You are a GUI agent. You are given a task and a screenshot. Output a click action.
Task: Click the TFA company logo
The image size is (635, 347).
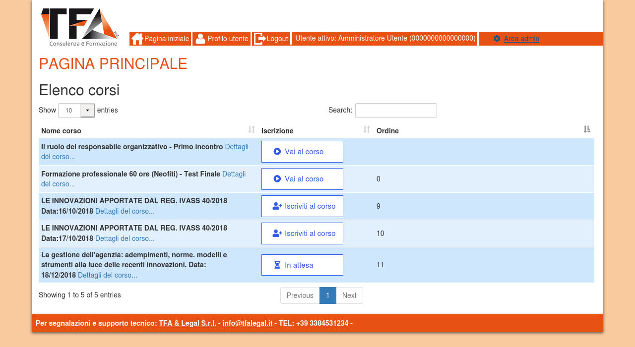80,27
